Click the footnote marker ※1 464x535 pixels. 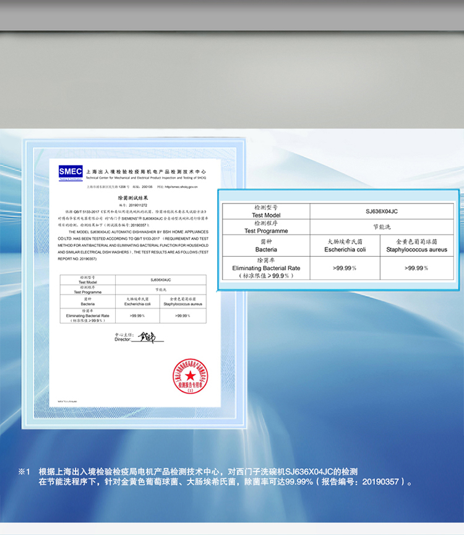click(24, 472)
